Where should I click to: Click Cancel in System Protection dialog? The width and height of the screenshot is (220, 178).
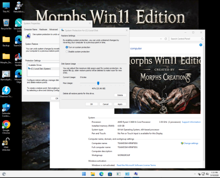(x=106, y=104)
